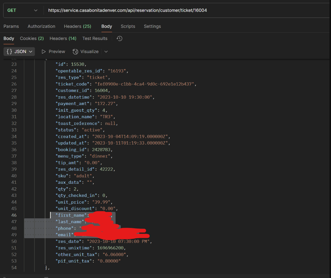Select the request Body tab
Viewport: 331px width, 278px height.
point(107,26)
